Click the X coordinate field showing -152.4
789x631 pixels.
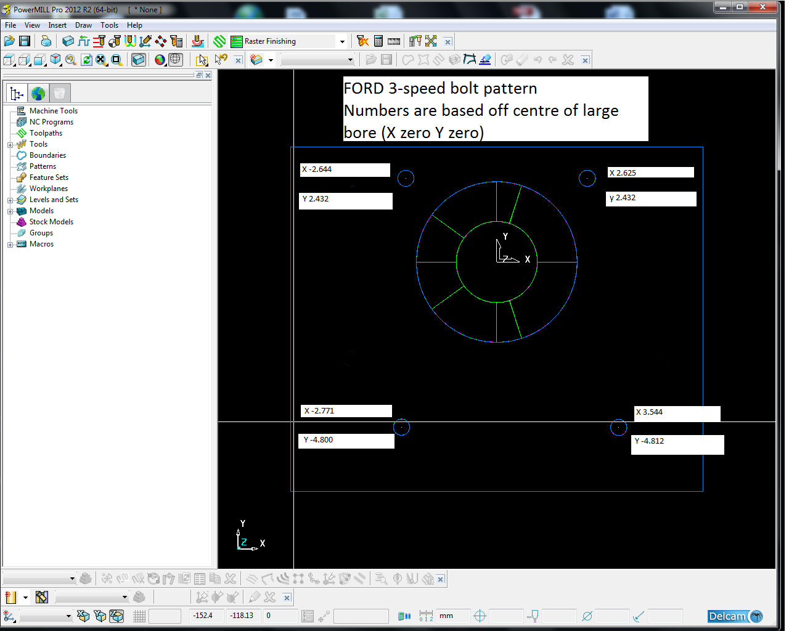point(204,616)
